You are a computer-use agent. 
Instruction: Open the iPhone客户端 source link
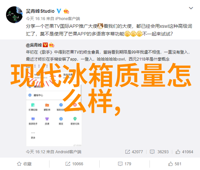coord(68,19)
